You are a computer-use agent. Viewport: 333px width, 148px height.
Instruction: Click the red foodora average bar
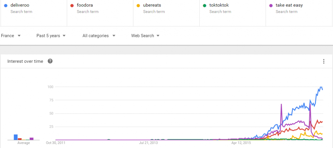click(20, 139)
